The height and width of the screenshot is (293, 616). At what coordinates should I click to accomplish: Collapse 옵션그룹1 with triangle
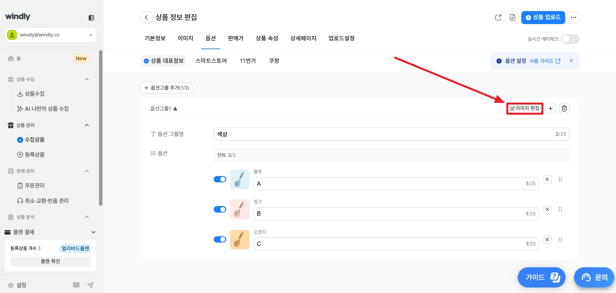click(175, 109)
